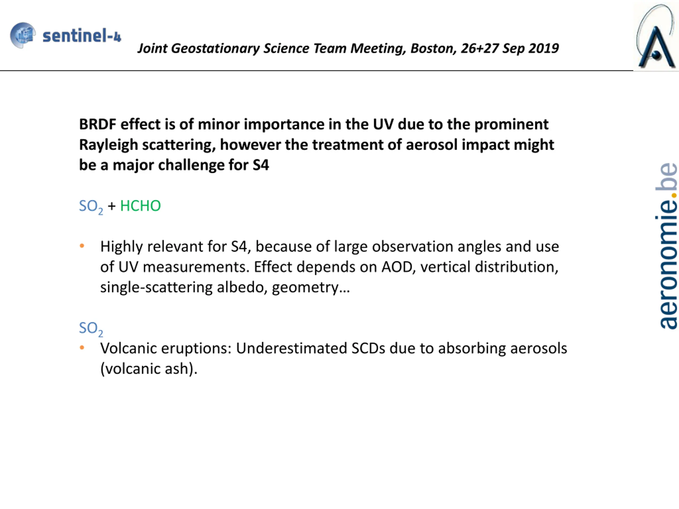
Task: Click the sentinel-4 wordmark text
Action: 82,36
